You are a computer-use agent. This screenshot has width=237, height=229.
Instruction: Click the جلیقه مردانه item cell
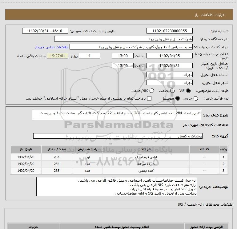point(146,164)
